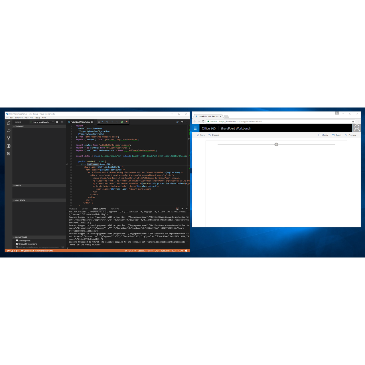
Task: Switch to Tablet view in SharePoint Workbench
Action: 336,135
